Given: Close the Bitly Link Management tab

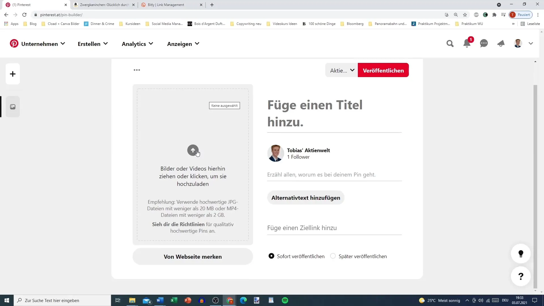Looking at the screenshot, I should point(201,5).
